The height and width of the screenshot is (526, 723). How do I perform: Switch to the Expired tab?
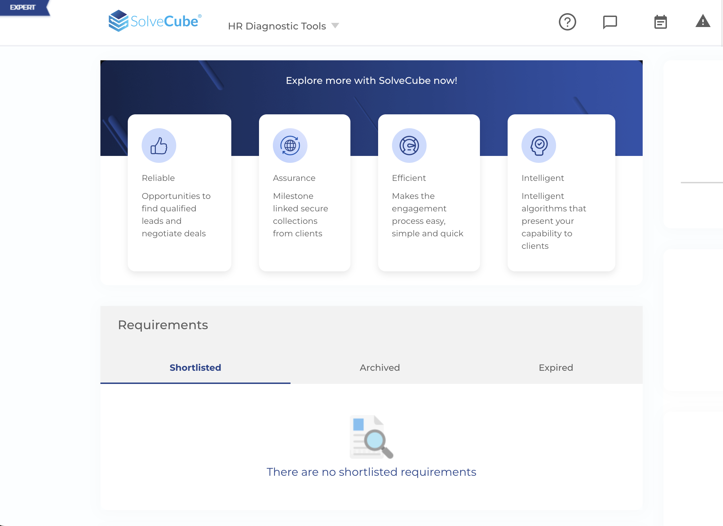tap(556, 368)
